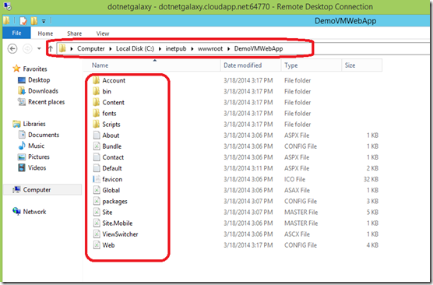
Task: Click the ViewSwitcher file name
Action: [120, 234]
